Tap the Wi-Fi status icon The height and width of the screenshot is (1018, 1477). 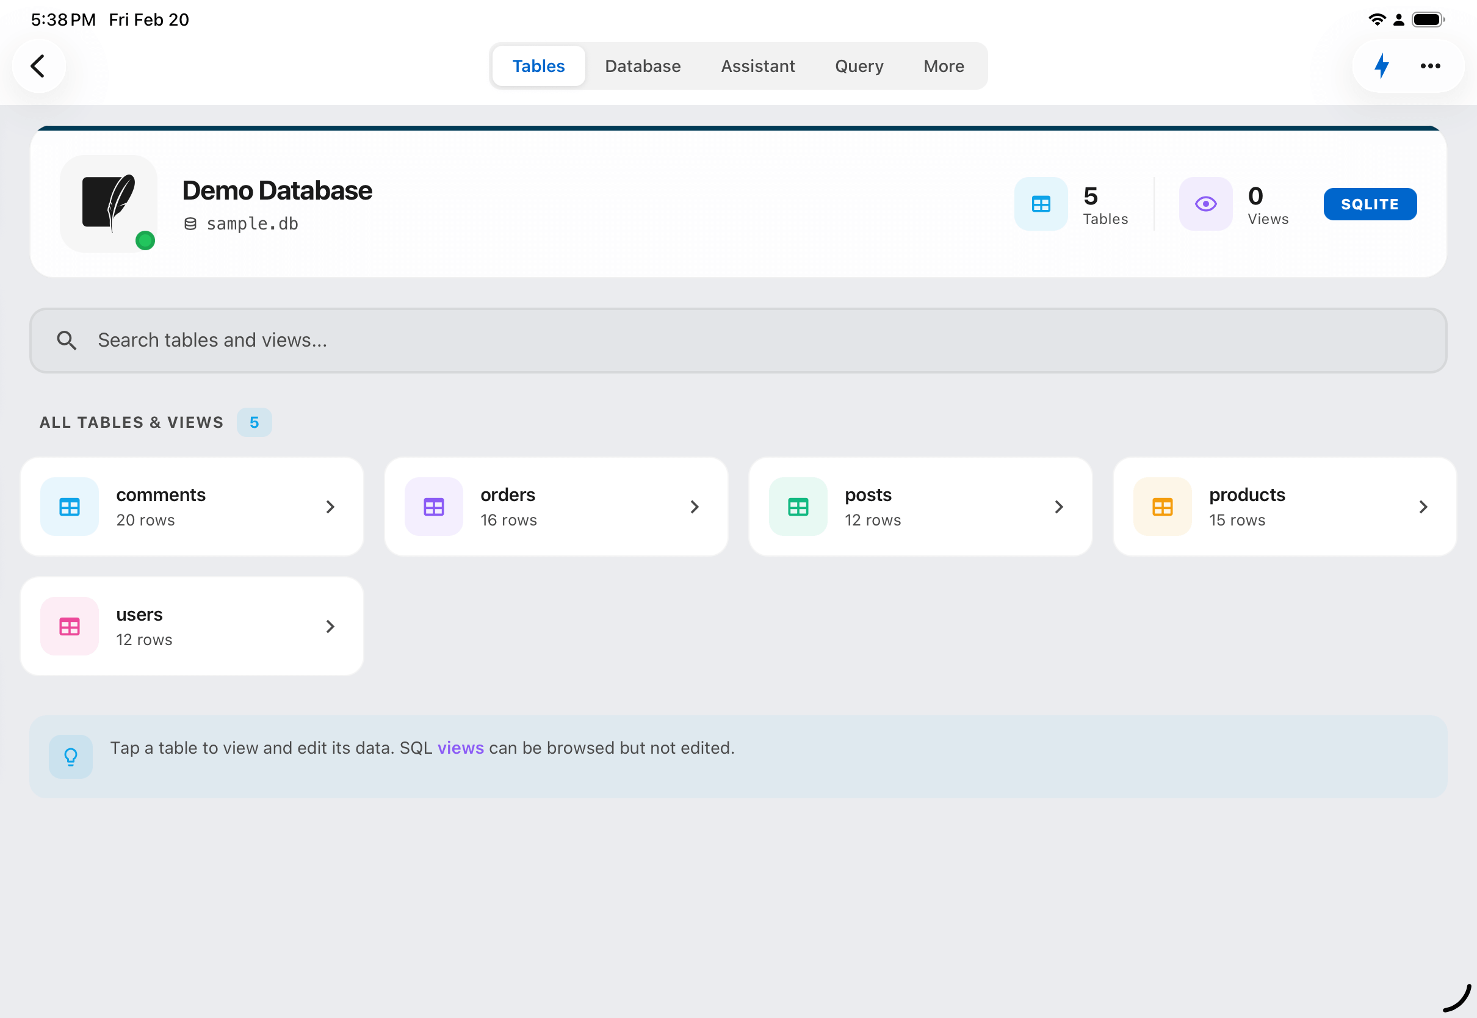click(x=1376, y=19)
